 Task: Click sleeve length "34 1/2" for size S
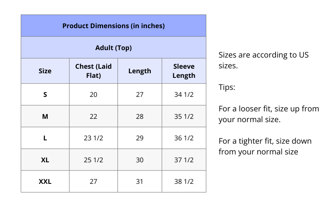point(183,94)
